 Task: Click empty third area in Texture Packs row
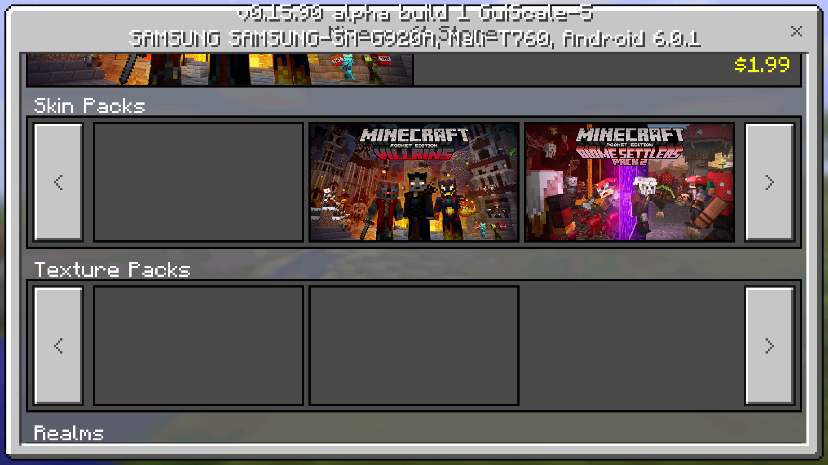(x=631, y=345)
